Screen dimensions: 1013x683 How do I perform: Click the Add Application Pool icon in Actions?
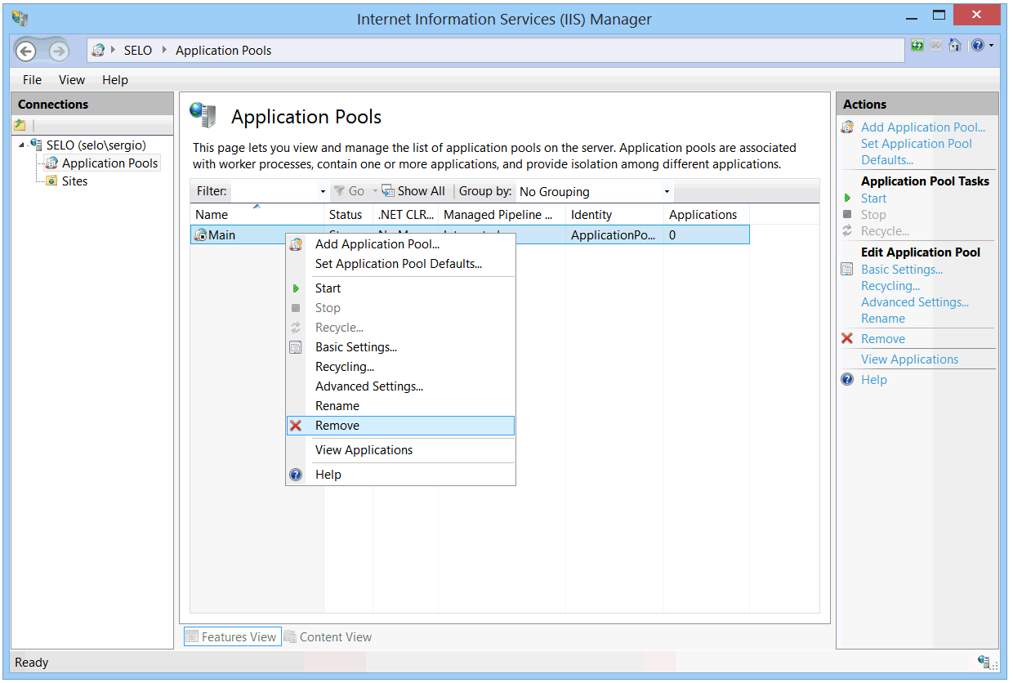[847, 127]
